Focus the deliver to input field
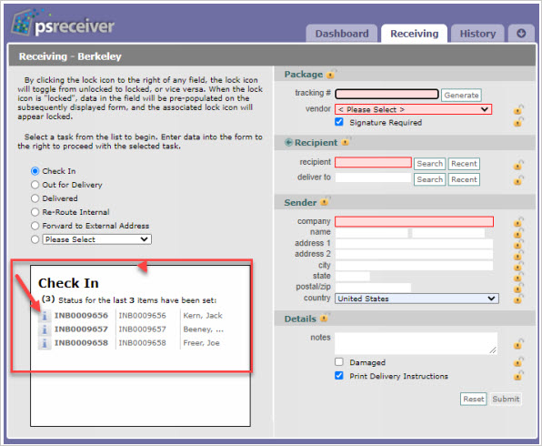Image resolution: width=542 pixels, height=446 pixels. 374,177
